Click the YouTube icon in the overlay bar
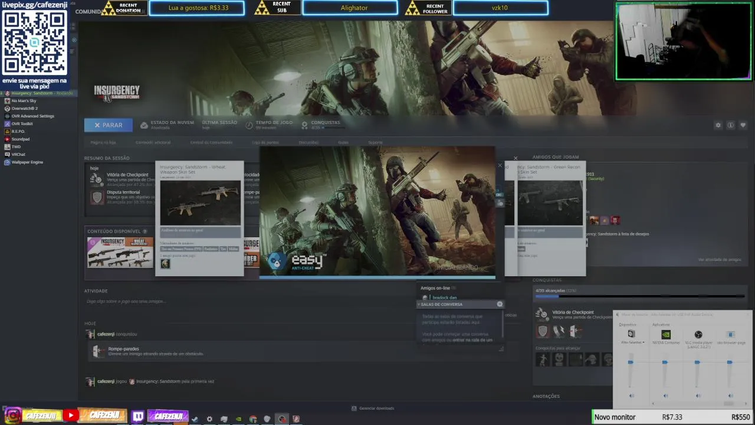The width and height of the screenshot is (755, 425). point(70,416)
